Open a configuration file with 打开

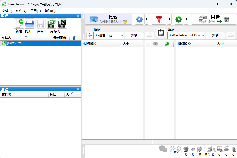(x=30, y=24)
